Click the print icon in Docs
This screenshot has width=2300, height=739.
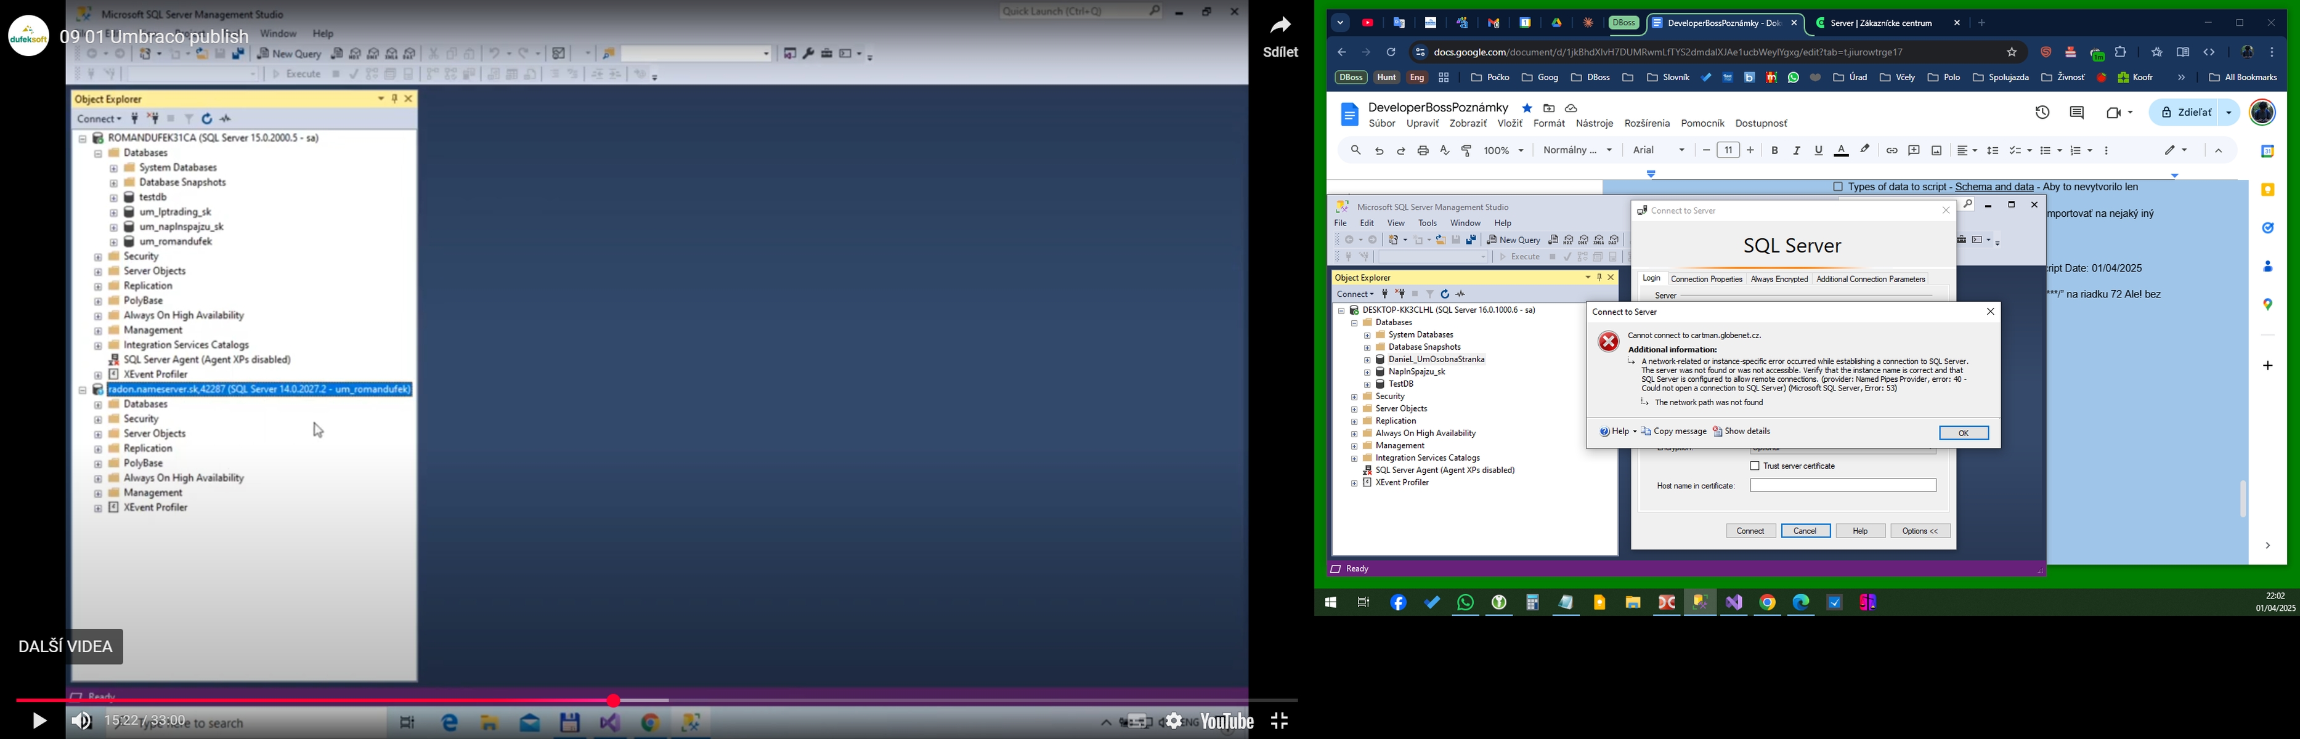[1422, 151]
